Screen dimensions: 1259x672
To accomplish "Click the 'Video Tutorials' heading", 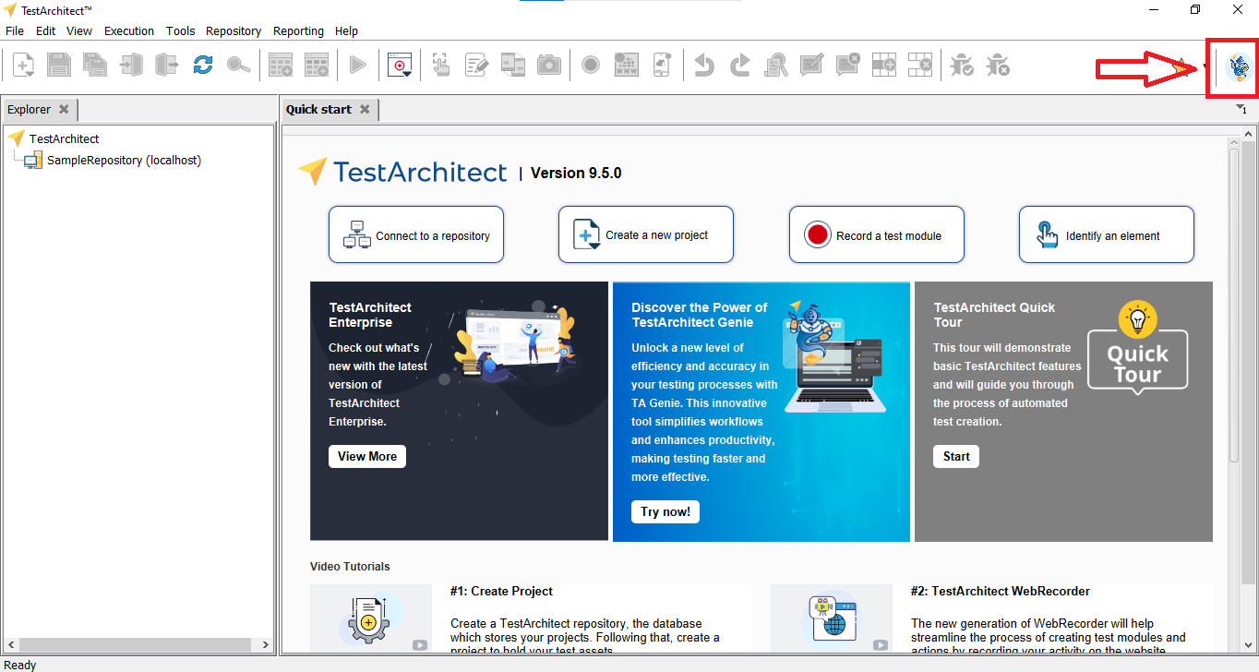I will (350, 567).
